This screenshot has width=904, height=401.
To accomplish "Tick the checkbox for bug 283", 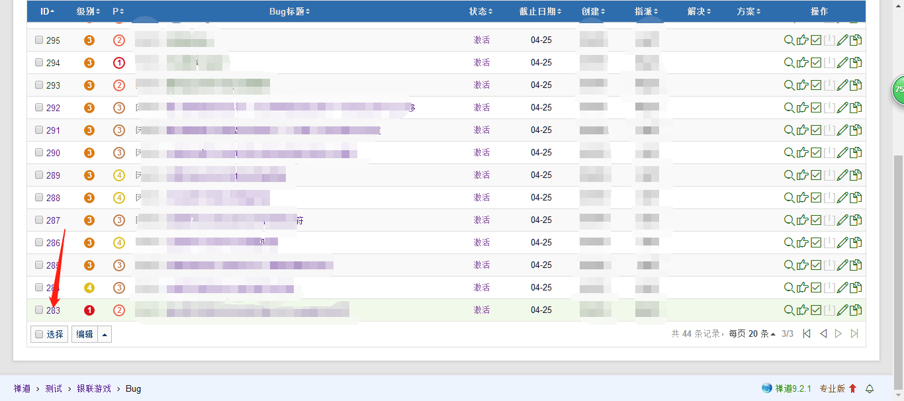I will pos(39,310).
